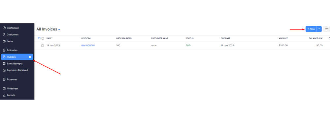Click the Estimates calculator icon
The height and width of the screenshot is (125, 330).
click(4, 50)
